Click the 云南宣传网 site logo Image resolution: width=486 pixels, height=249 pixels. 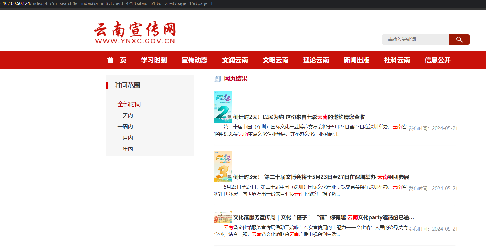coord(135,32)
